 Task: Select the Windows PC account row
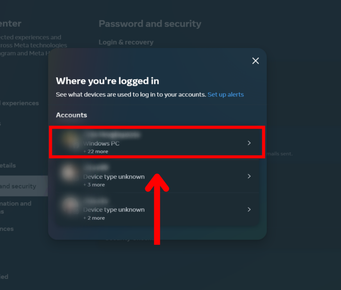click(157, 143)
